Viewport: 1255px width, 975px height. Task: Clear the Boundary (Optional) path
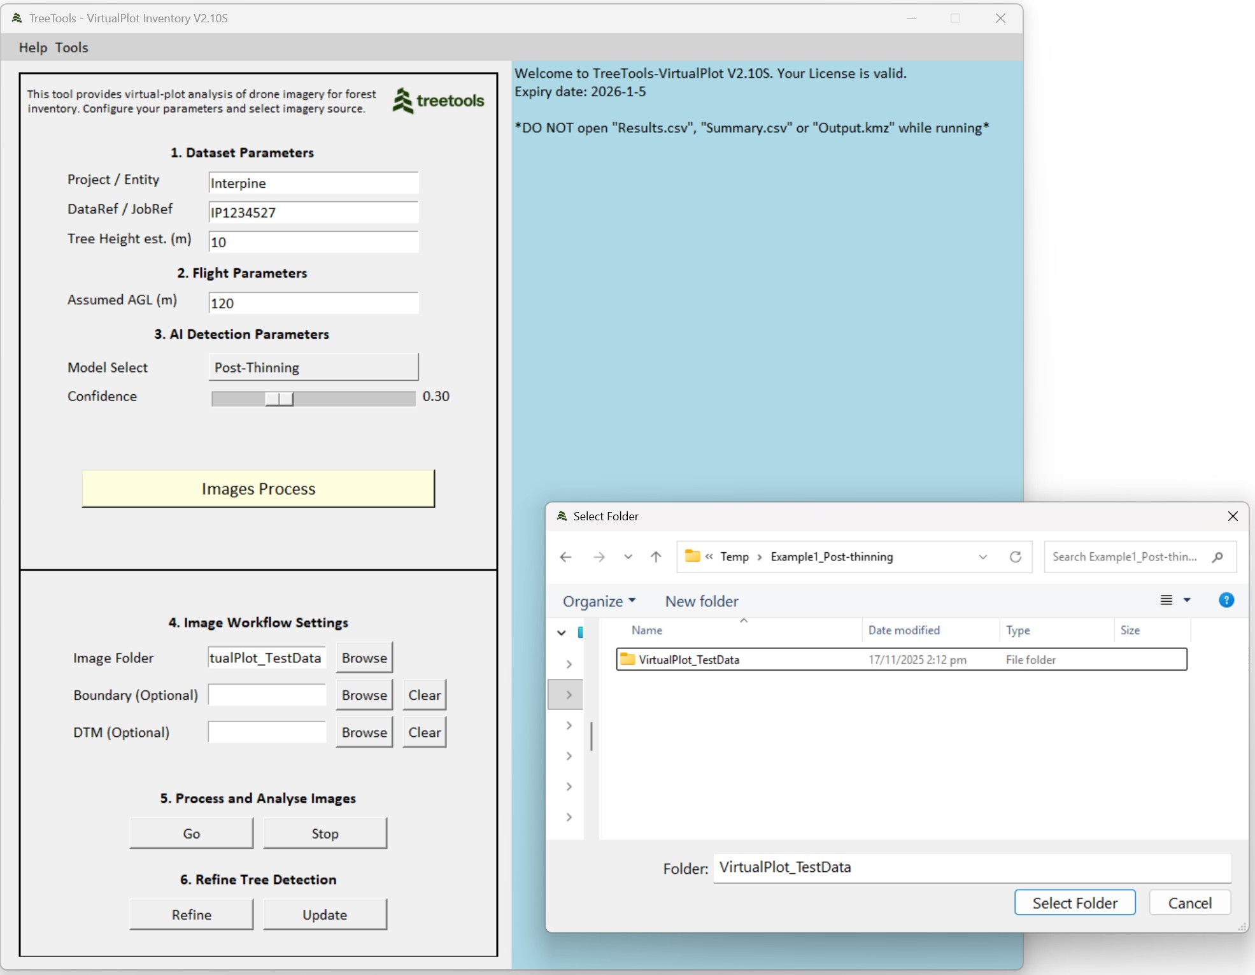[x=424, y=695]
